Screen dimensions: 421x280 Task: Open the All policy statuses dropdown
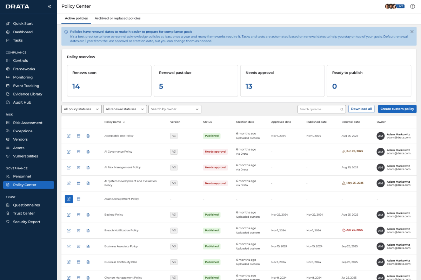tap(81, 109)
